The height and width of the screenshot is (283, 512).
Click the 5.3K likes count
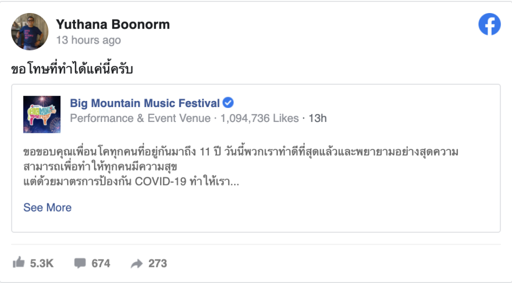point(42,263)
